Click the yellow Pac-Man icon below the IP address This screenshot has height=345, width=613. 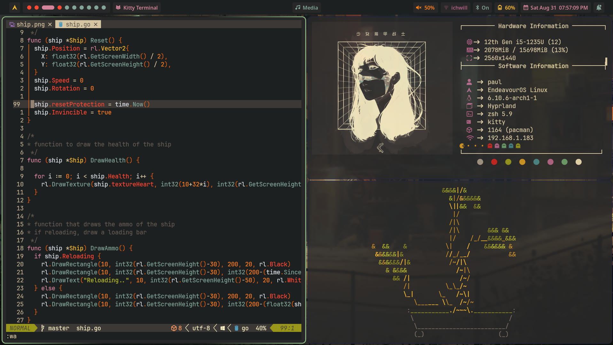pos(462,146)
